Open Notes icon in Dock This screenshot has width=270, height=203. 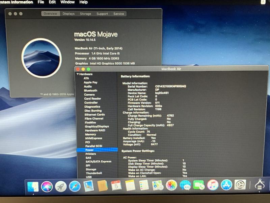pos(130,185)
